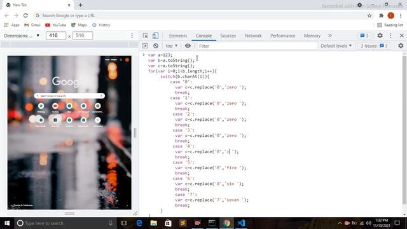This screenshot has width=407, height=229.
Task: Open Windows Start menu
Action: (x=7, y=223)
